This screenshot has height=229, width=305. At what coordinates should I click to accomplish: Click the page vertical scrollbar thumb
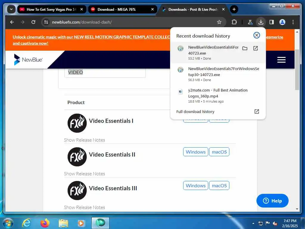click(x=297, y=70)
